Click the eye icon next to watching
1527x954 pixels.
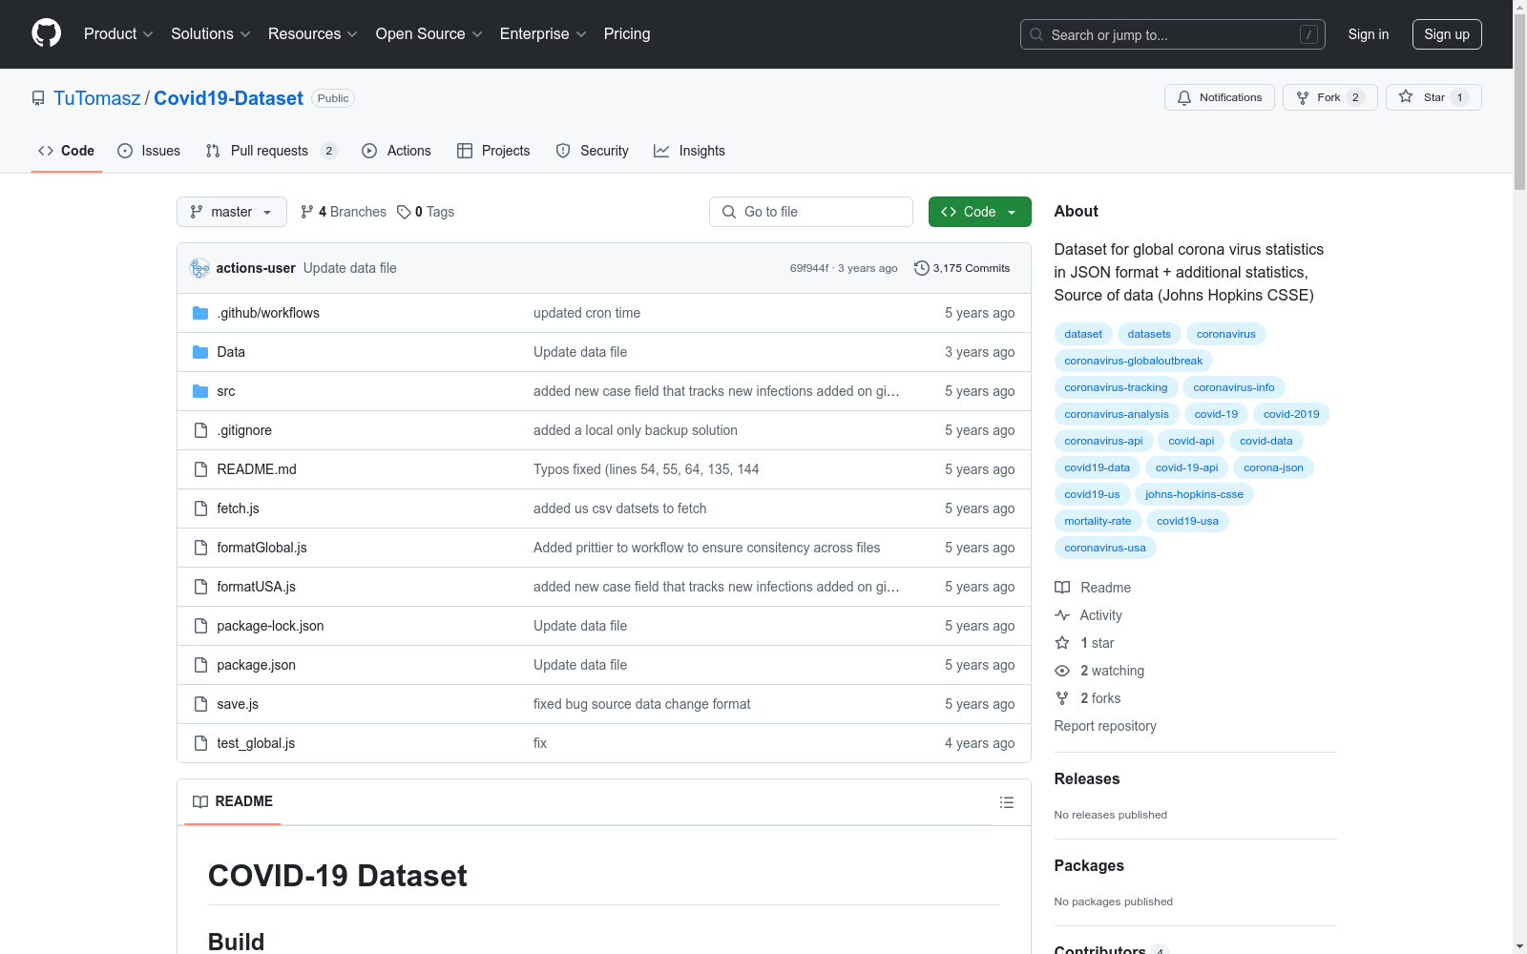(x=1062, y=671)
